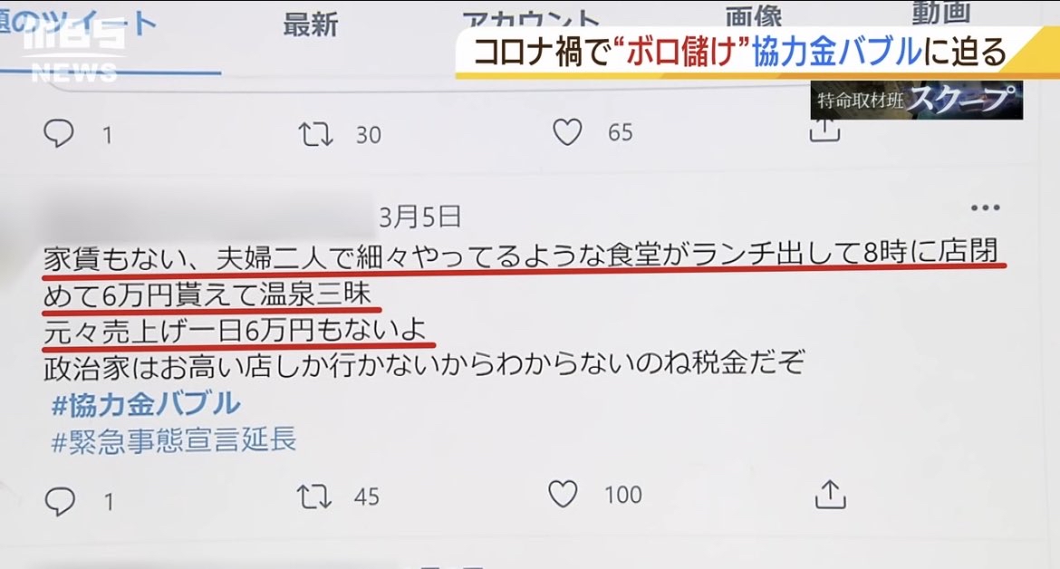Viewport: 1060px width, 569px height.
Task: Click the tweet text about 6万円
Action: [521, 312]
